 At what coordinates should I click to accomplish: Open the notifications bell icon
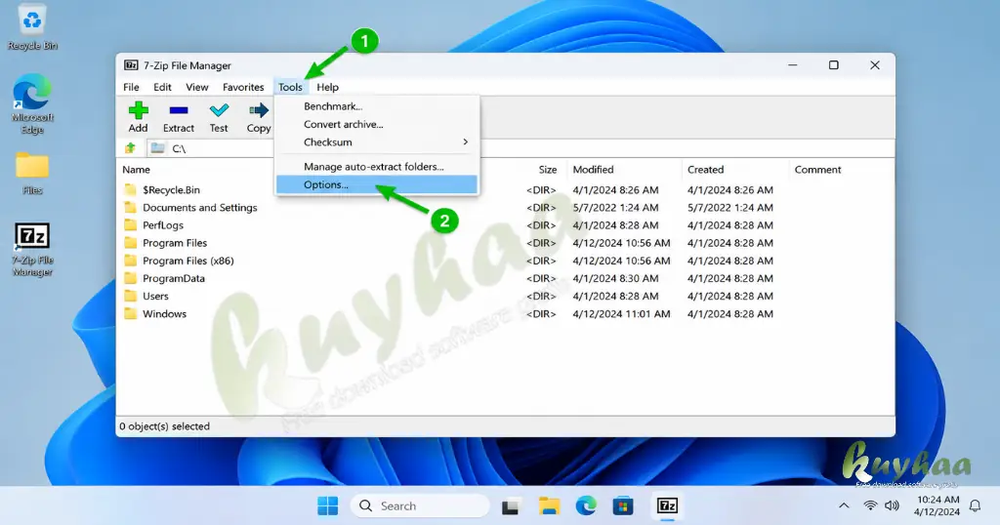click(975, 505)
